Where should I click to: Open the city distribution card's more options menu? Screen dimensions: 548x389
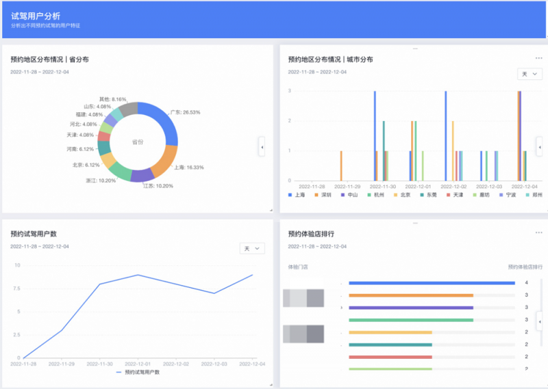coord(538,59)
